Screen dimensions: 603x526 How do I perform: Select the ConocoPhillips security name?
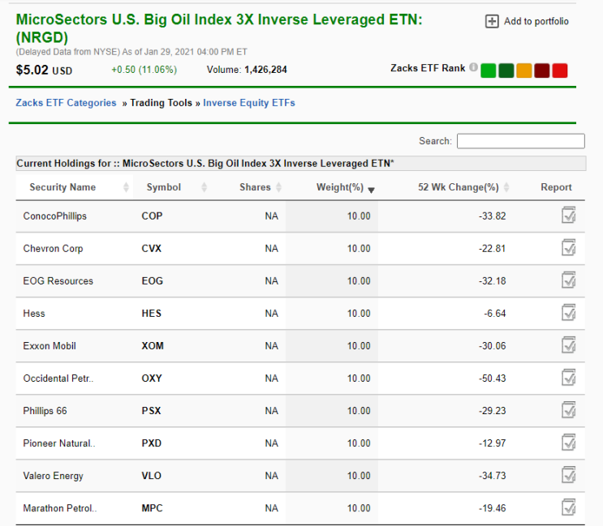[x=55, y=216]
